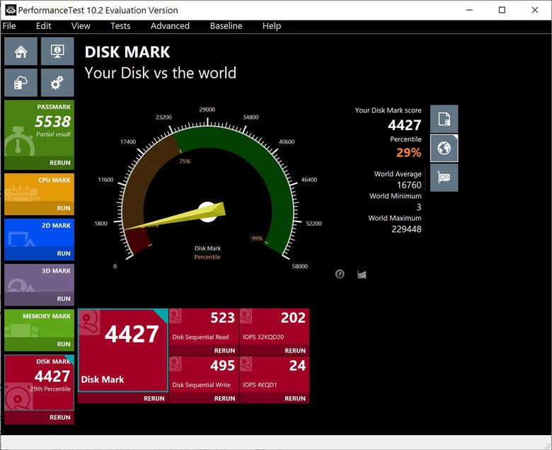The image size is (552, 450).
Task: Run the 3D Mark test
Action: click(64, 299)
